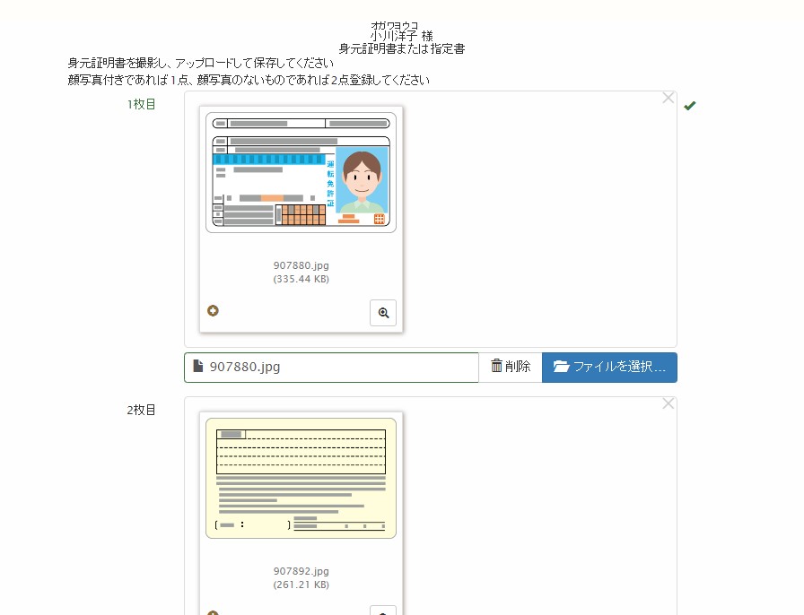Close the 1枚目 preview panel with X

coord(668,99)
